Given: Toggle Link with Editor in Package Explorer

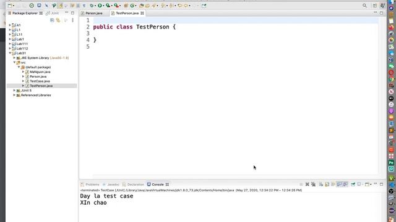Looking at the screenshot, I should (x=58, y=20).
